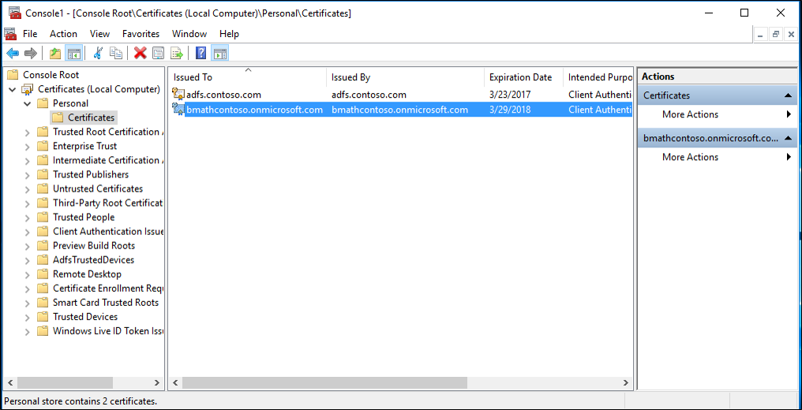Image resolution: width=802 pixels, height=410 pixels.
Task: Toggle Show/Hide Console Tree button
Action: point(73,53)
